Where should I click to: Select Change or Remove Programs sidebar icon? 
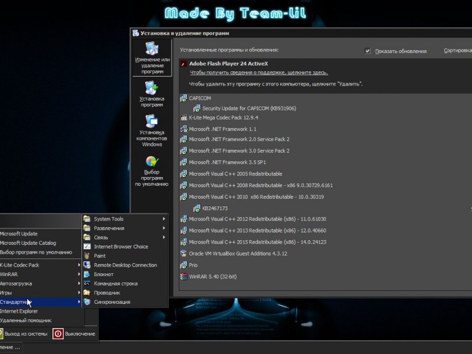pyautogui.click(x=152, y=49)
